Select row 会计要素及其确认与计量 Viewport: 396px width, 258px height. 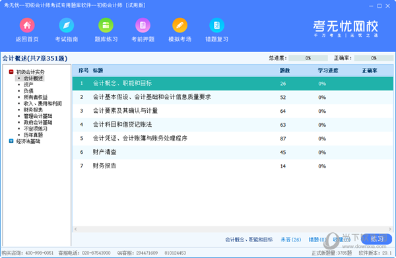click(232, 111)
